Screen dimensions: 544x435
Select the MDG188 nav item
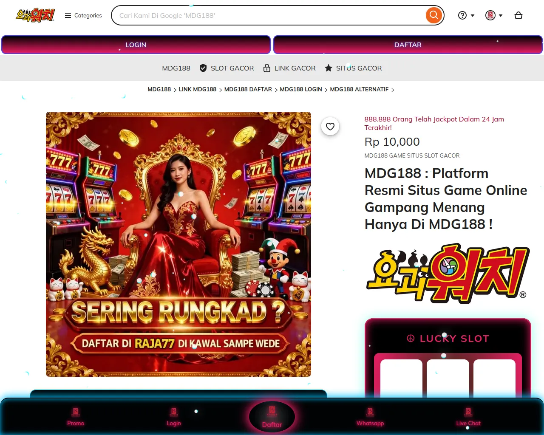tap(176, 68)
